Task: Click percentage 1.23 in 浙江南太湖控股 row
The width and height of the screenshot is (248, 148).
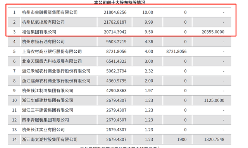Action: 149,140
